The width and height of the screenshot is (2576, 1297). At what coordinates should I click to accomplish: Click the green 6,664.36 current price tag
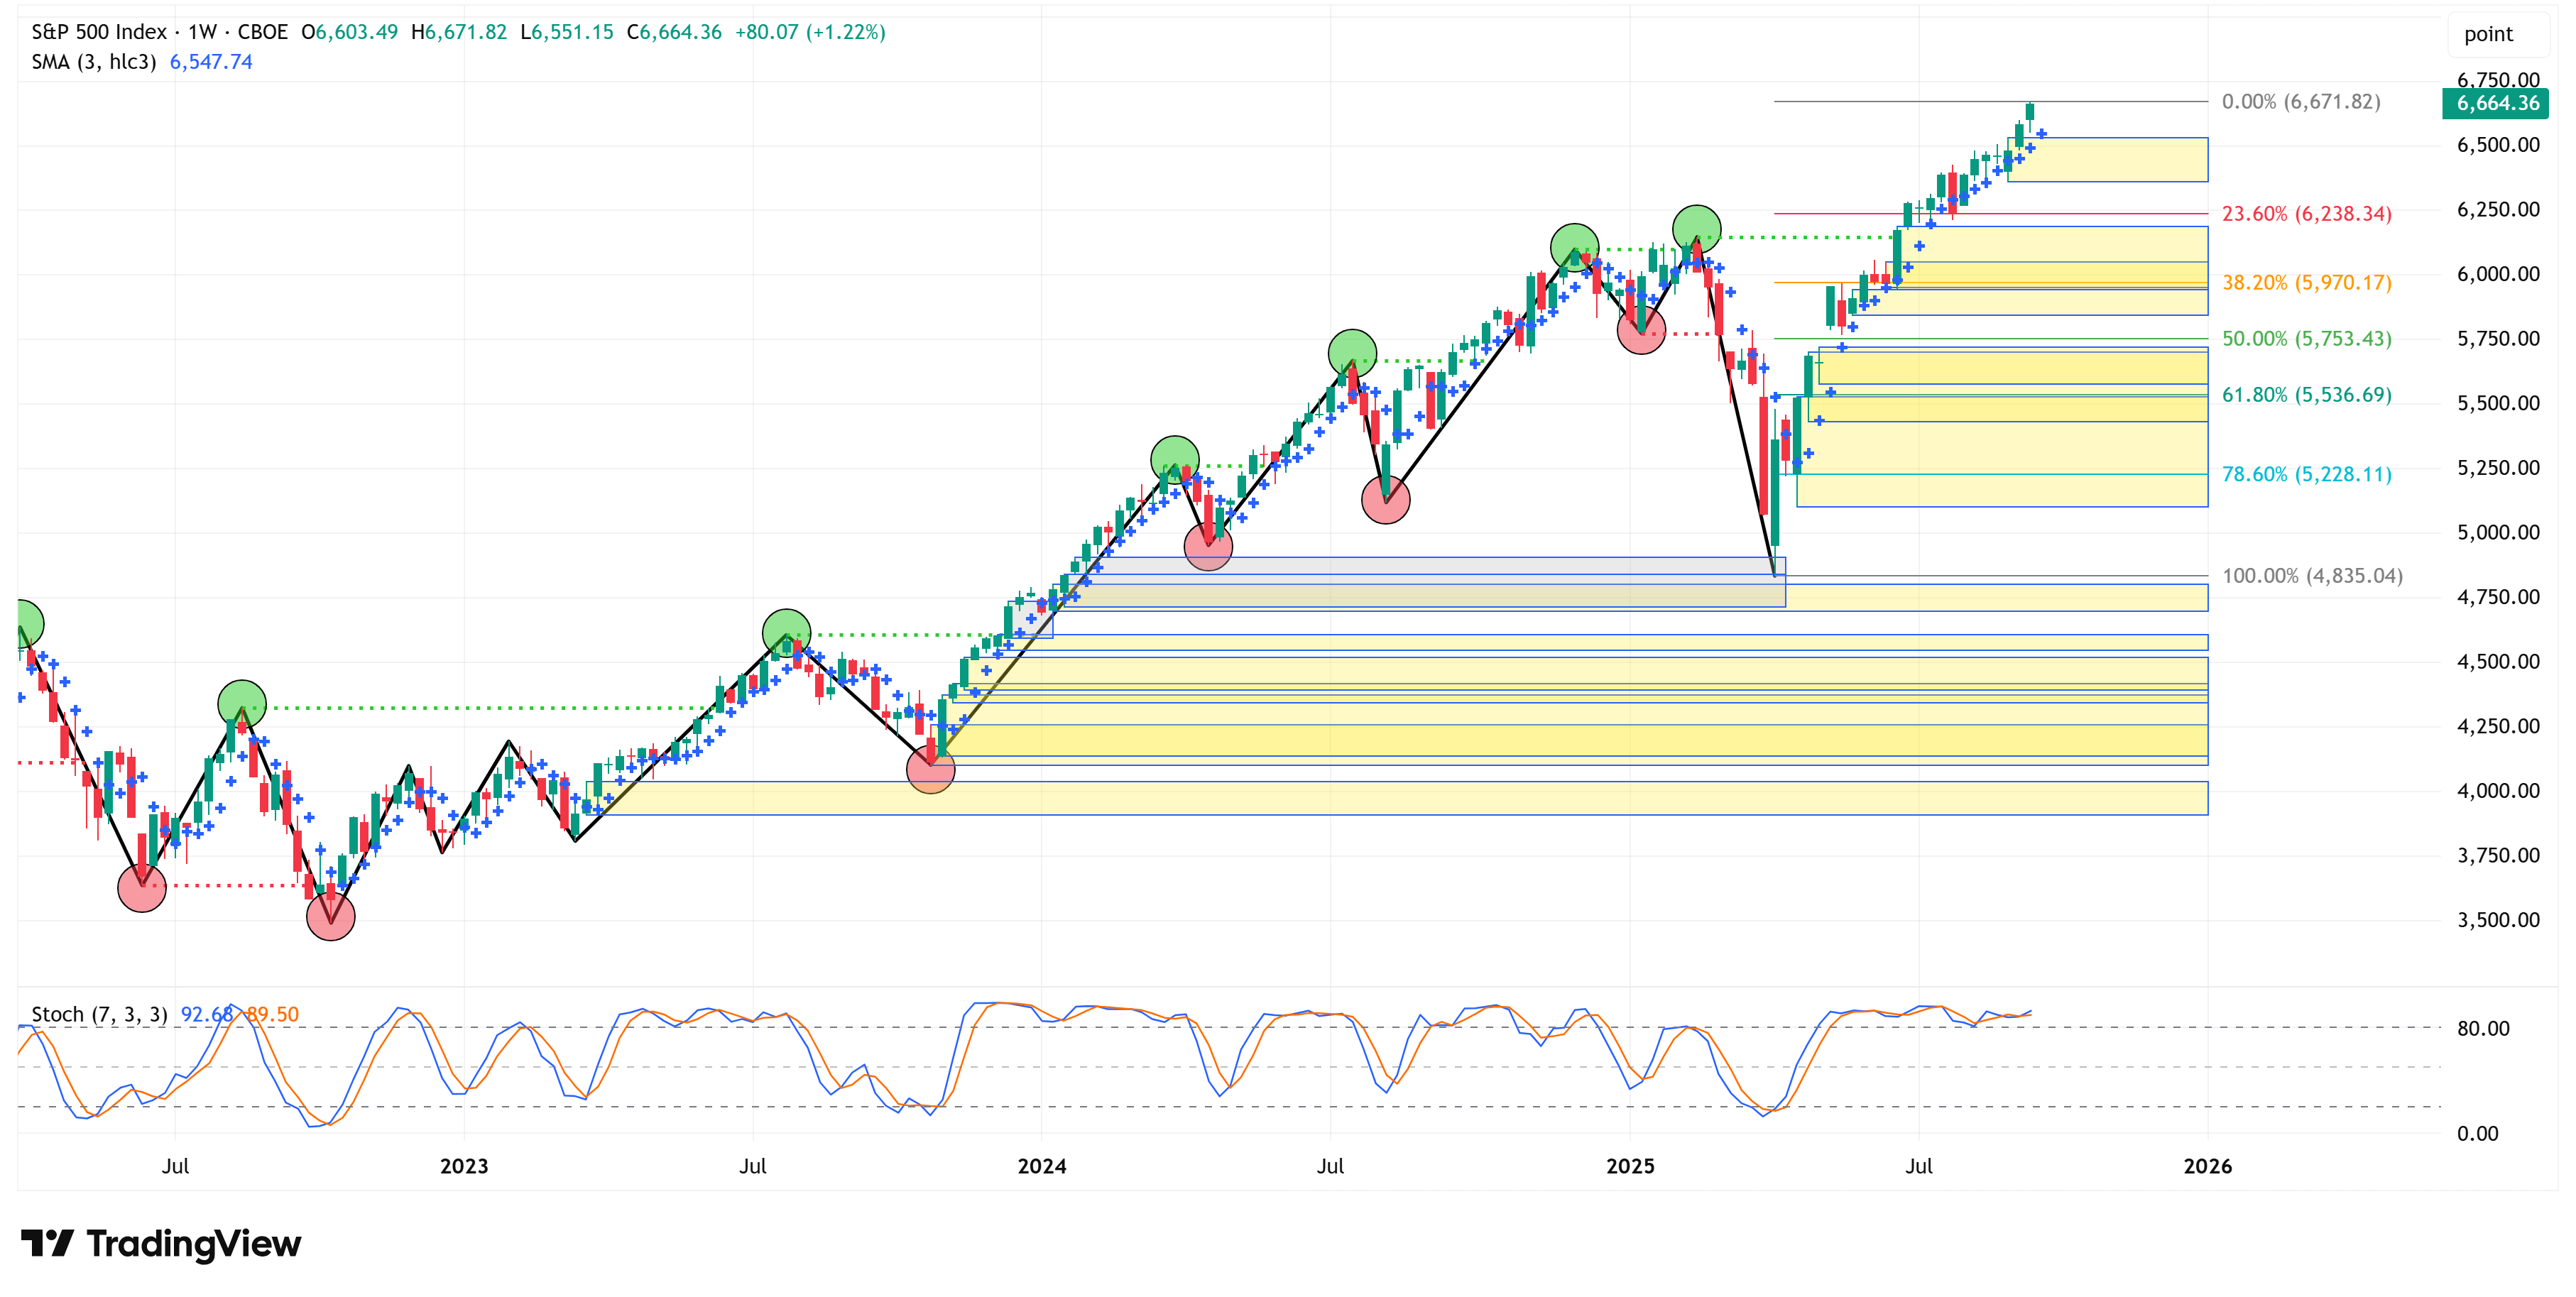point(2496,103)
